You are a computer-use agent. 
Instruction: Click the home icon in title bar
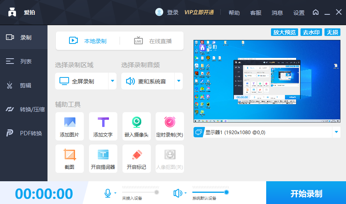[x=316, y=12]
